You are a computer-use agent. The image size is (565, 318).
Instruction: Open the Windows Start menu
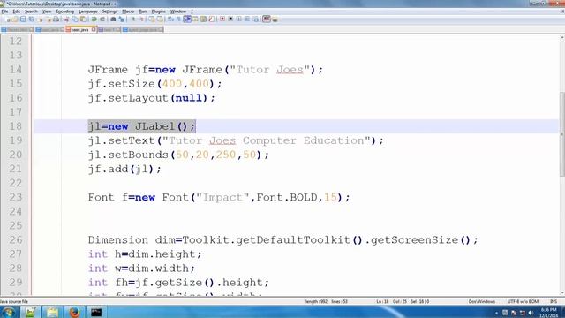tap(8, 312)
